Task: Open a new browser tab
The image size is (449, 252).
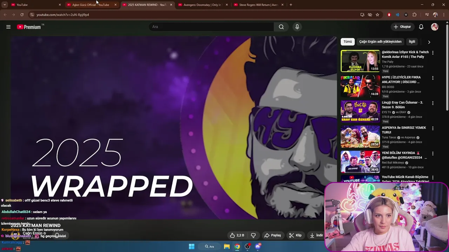Action: (291, 5)
